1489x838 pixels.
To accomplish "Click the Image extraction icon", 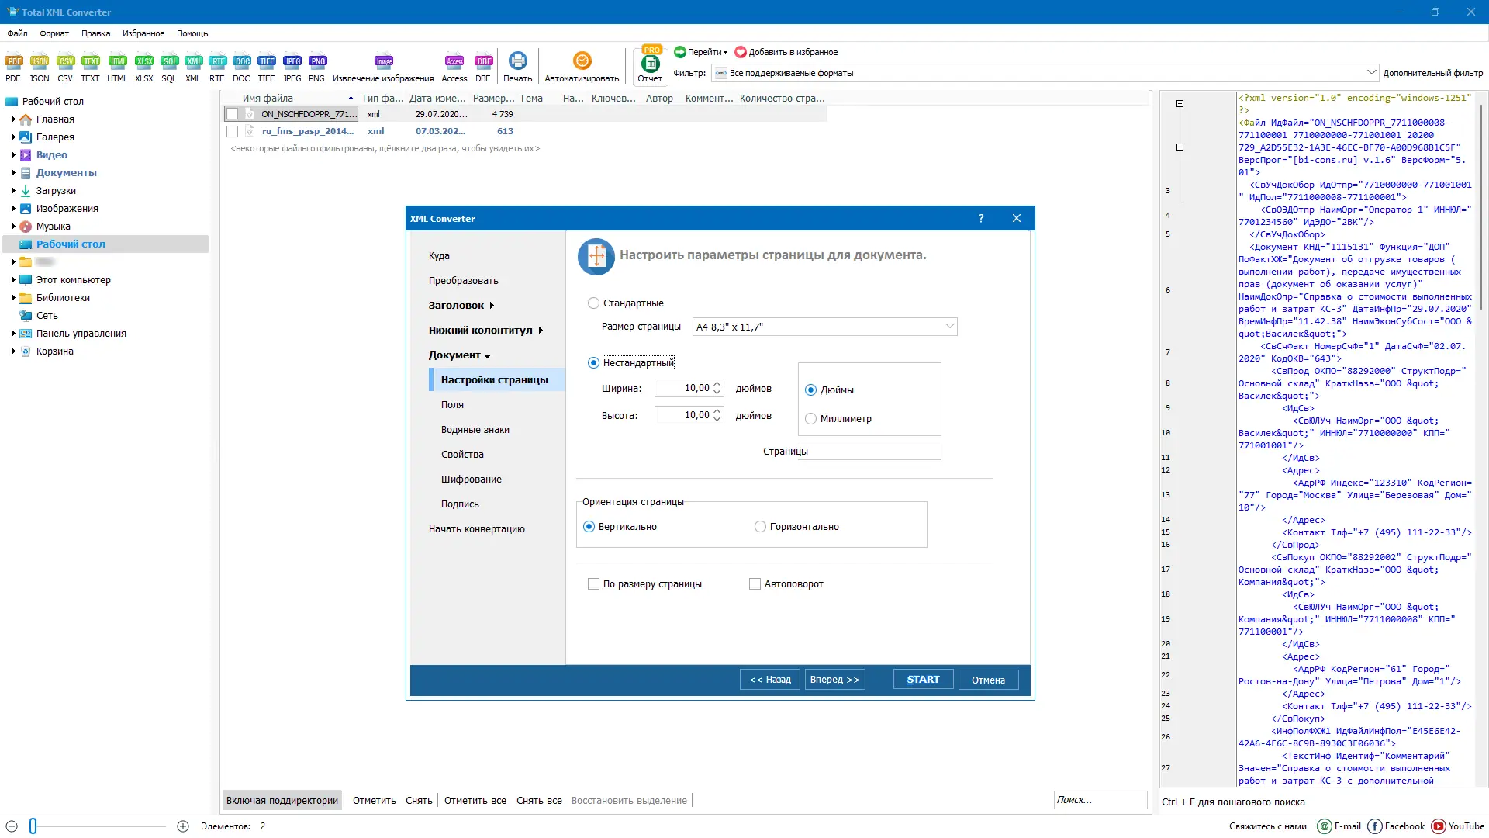I will pos(383,62).
